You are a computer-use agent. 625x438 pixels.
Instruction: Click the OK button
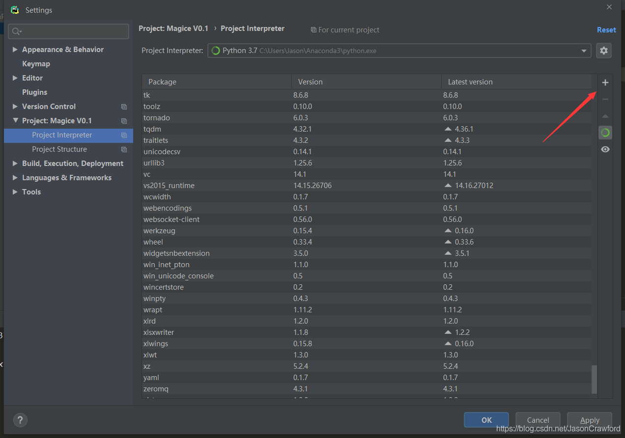[486, 420]
